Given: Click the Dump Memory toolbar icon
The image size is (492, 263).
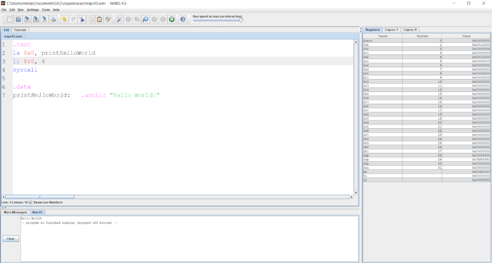Looking at the screenshot, I should [45, 19].
